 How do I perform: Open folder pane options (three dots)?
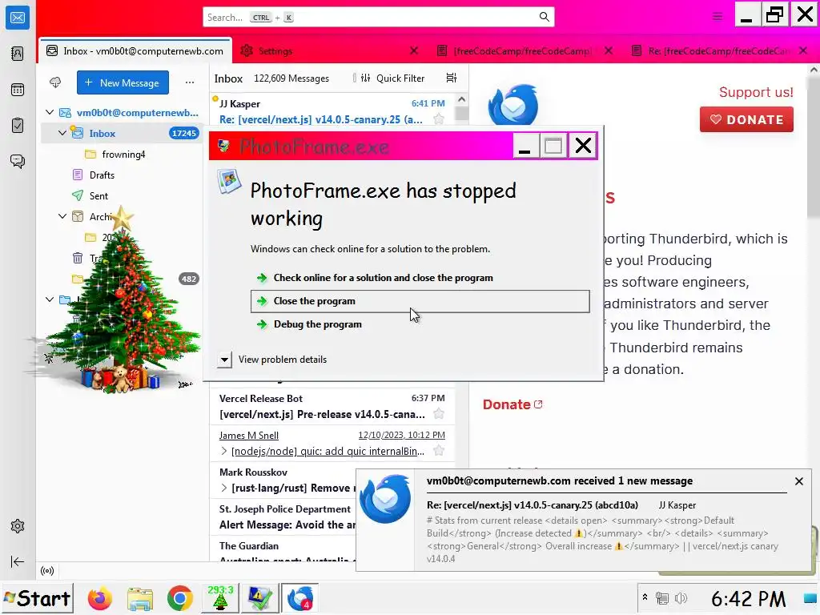tap(189, 82)
